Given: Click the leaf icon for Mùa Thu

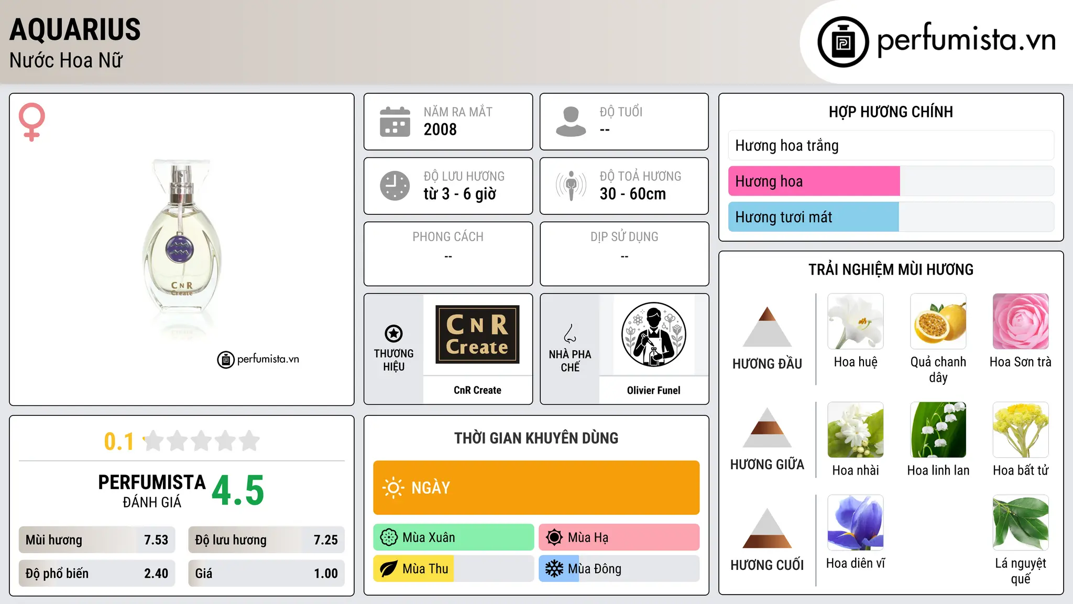Looking at the screenshot, I should [x=389, y=569].
